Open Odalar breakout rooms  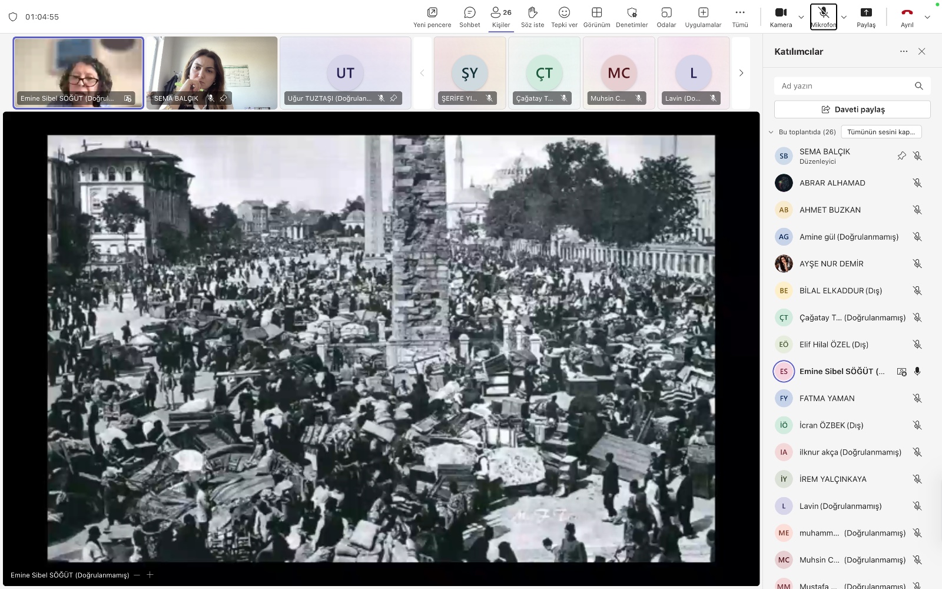(x=666, y=16)
